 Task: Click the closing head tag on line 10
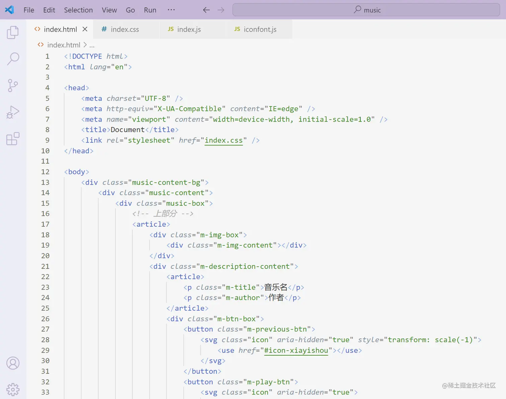point(79,151)
